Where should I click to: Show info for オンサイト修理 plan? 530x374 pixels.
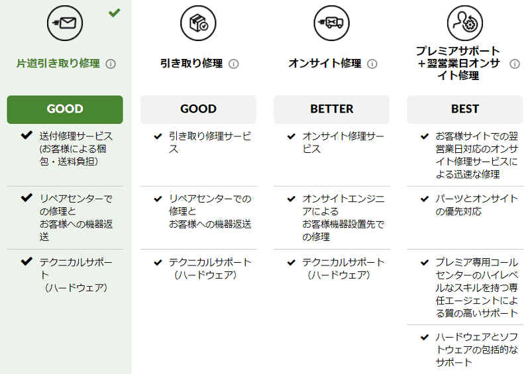(372, 64)
